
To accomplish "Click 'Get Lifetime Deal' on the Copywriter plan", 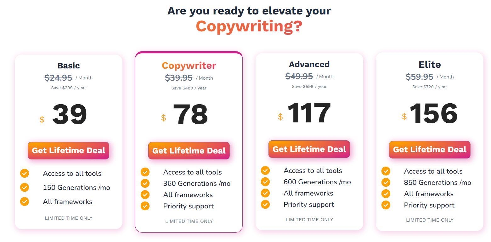I will click(189, 151).
